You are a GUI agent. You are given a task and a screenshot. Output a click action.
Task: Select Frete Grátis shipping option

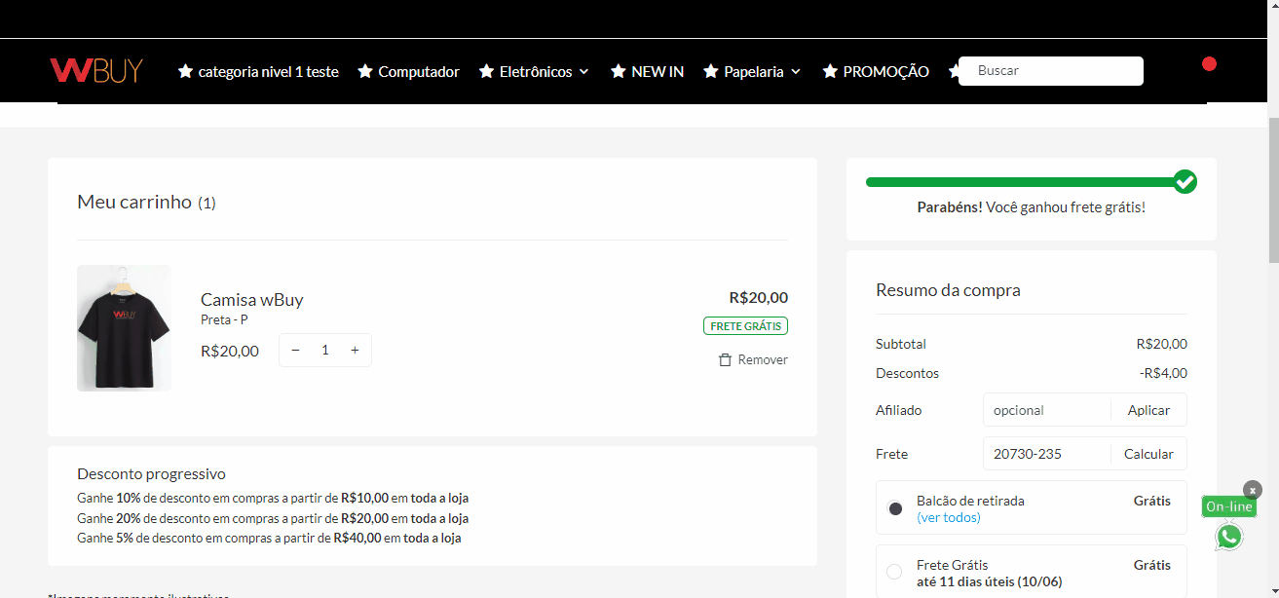point(894,573)
